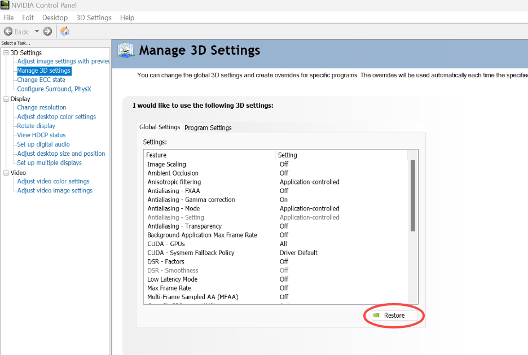Image resolution: width=528 pixels, height=355 pixels.
Task: Select the Anisotropic filtering row
Action: click(276, 182)
